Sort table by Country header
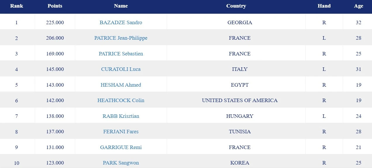Viewport: 372px width, 168px height. coord(236,6)
